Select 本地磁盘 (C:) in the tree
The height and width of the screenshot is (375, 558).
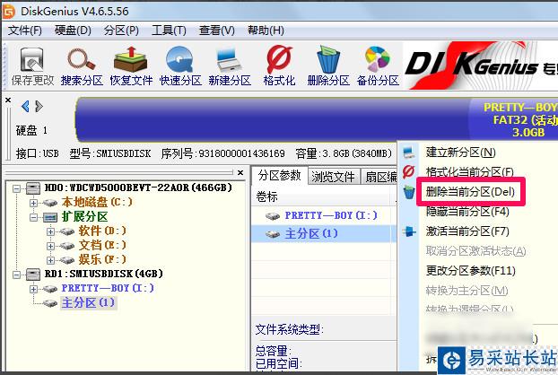click(97, 203)
